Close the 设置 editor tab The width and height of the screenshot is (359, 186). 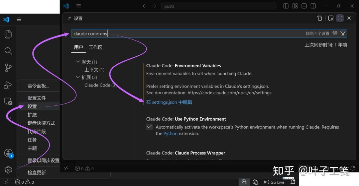(349, 18)
